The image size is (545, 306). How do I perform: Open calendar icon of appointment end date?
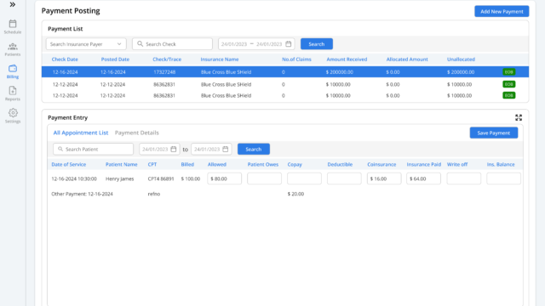[225, 150]
